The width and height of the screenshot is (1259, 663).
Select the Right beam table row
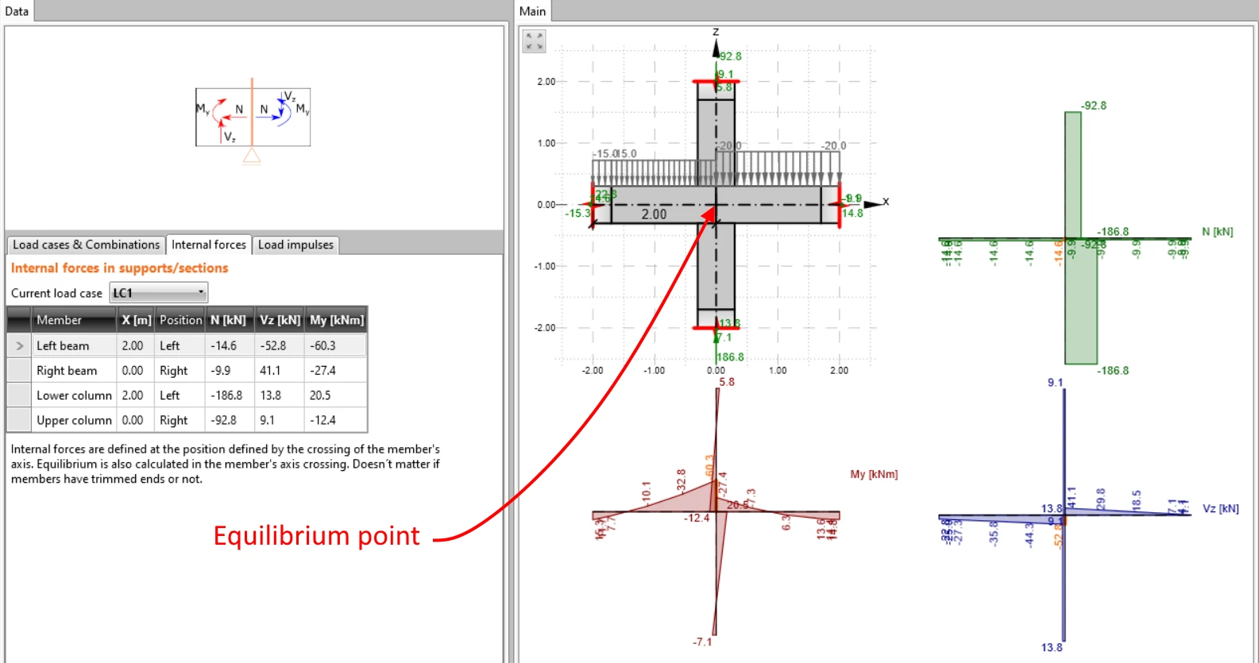[187, 370]
